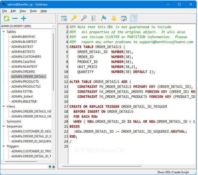Click Show DDL/Create Script status text
Image resolution: width=198 pixels, height=175 pixels.
point(173,172)
